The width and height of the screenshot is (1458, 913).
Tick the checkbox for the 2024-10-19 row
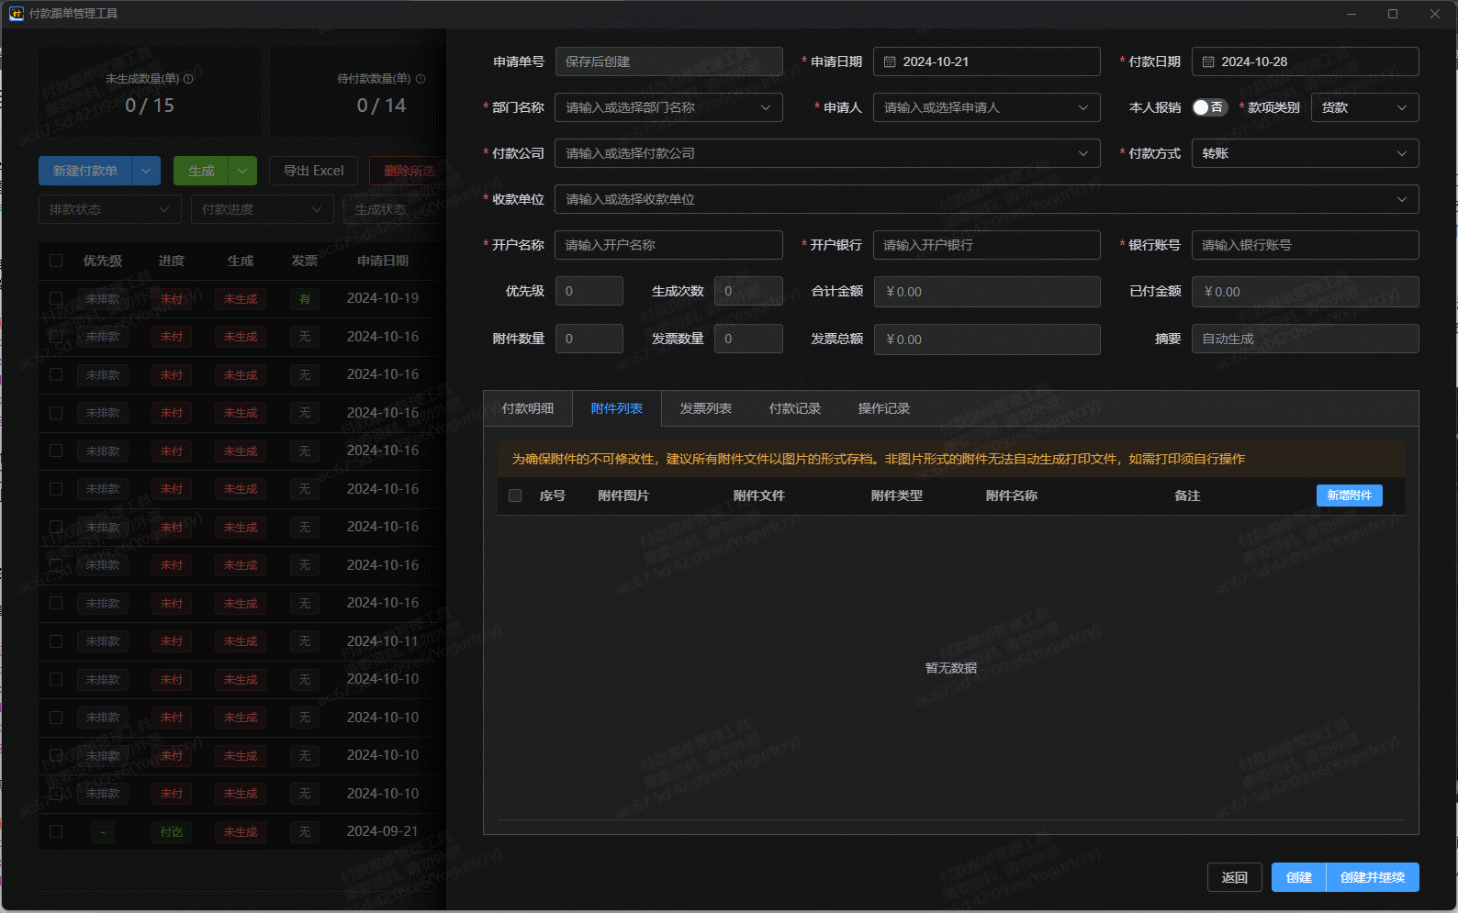coord(56,298)
